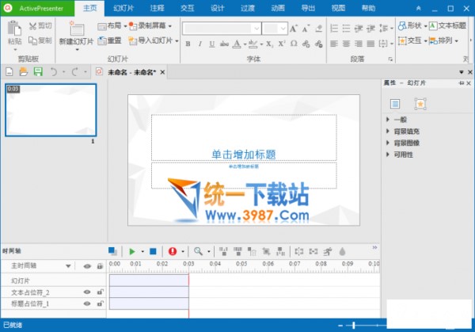This screenshot has width=475, height=332.
Task: Click the 单击增加标题 title placeholder
Action: pos(244,137)
